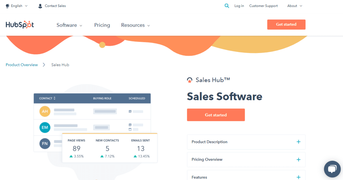Open the HubSpot logo home link
The height and width of the screenshot is (180, 343).
pyautogui.click(x=20, y=25)
